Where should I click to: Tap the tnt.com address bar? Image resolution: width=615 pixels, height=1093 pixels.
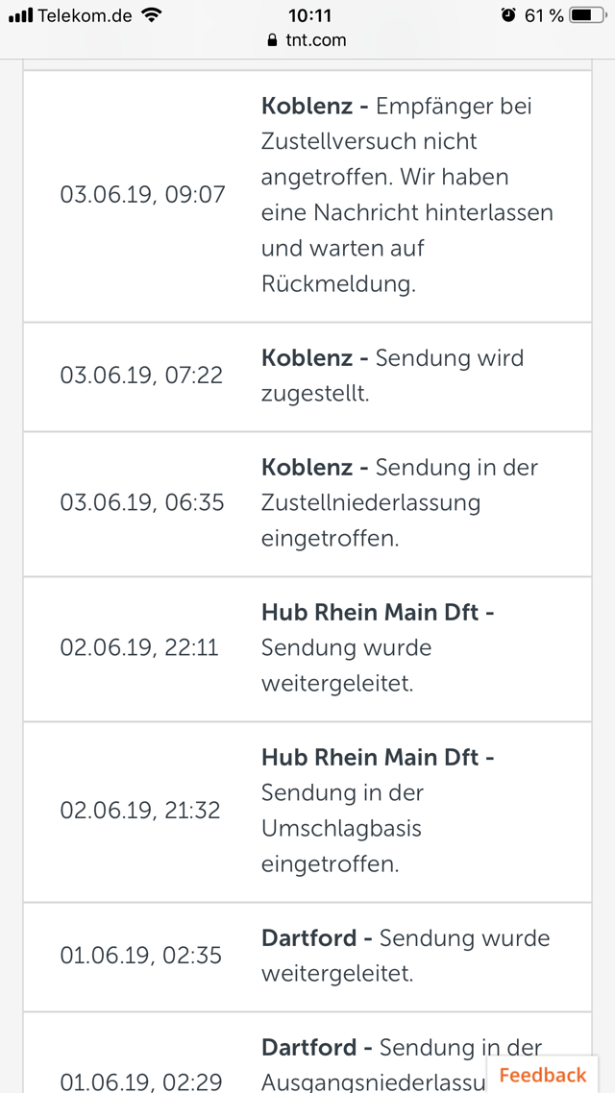pos(307,40)
